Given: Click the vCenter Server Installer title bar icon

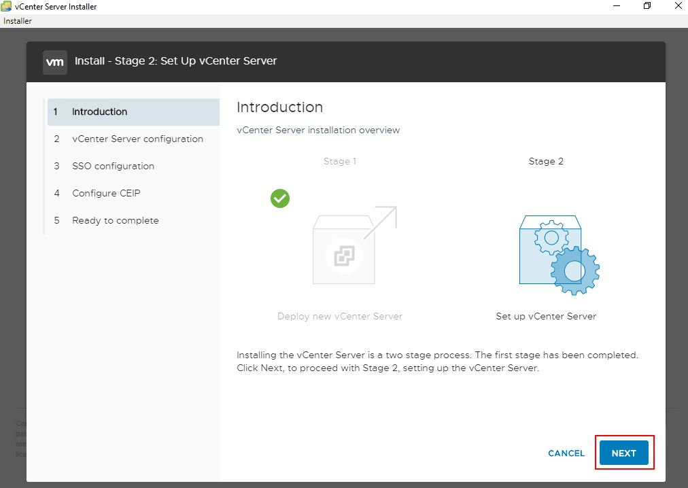Looking at the screenshot, I should pyautogui.click(x=6, y=6).
